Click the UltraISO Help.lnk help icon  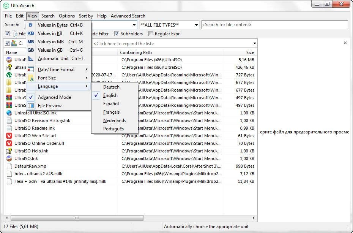9,151
